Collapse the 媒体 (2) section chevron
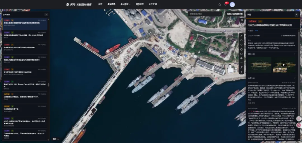302x143 pixels. pos(295,54)
